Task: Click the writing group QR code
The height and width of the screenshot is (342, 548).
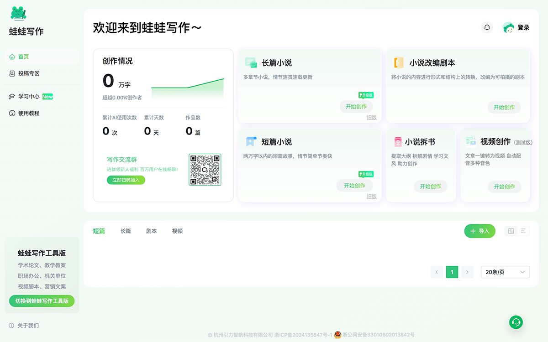Action: [x=205, y=170]
